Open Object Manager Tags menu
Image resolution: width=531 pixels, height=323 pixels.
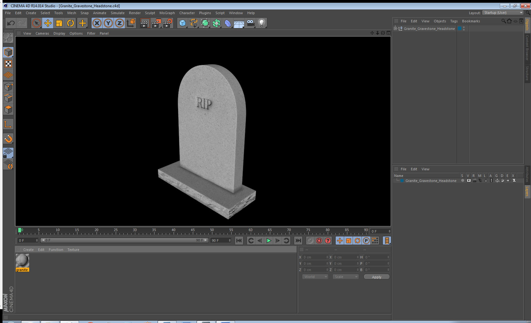pyautogui.click(x=454, y=21)
